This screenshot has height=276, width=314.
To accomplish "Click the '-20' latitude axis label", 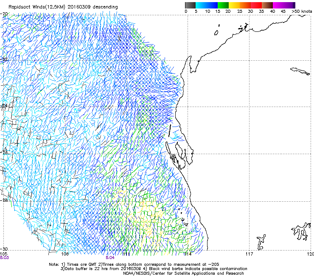I will click(4, 14).
